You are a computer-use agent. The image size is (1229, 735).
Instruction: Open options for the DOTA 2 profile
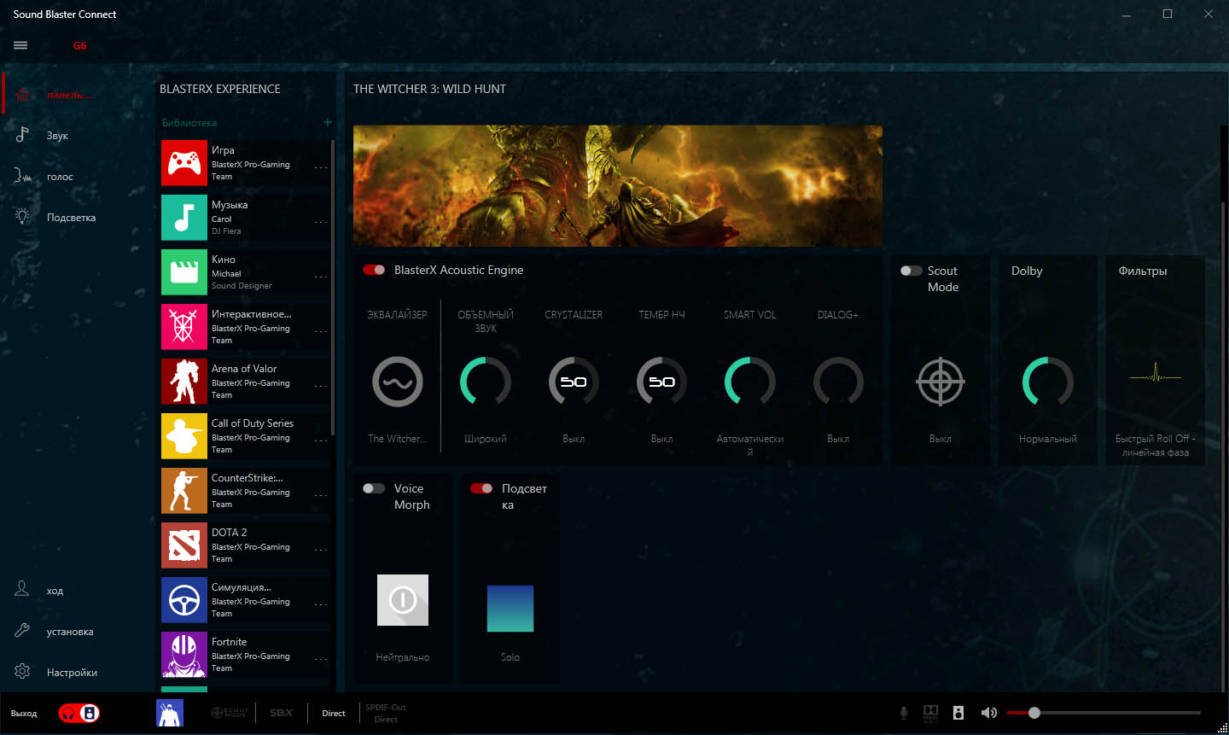tap(321, 550)
